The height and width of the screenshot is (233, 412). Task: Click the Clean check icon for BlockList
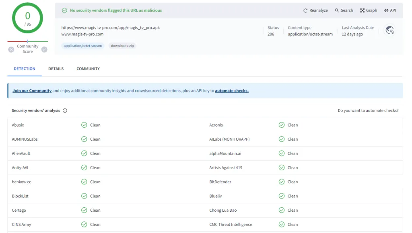point(84,196)
